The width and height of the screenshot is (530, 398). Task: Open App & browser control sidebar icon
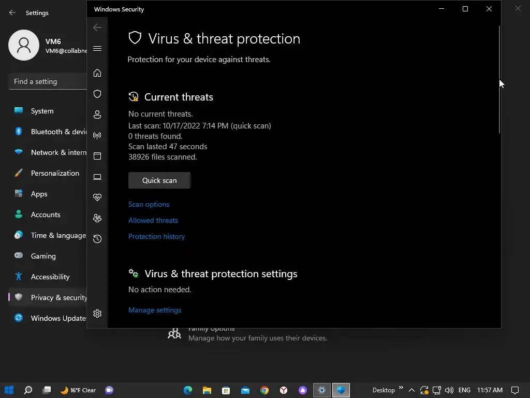(97, 156)
